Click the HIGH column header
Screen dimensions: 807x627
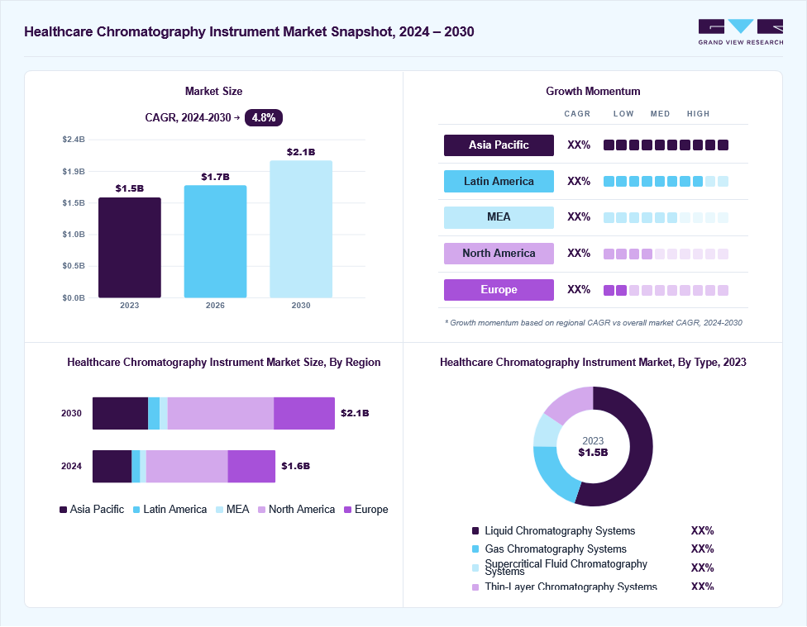(x=698, y=114)
